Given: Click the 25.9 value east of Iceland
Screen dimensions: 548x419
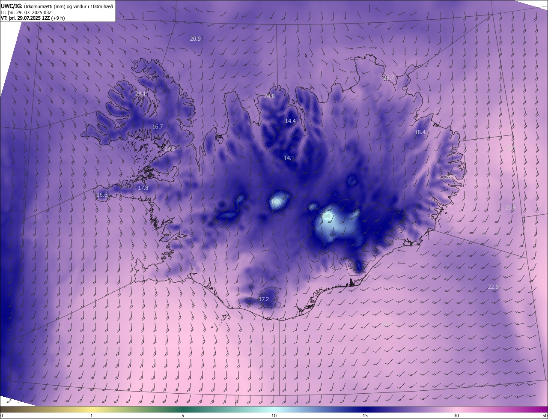Looking at the screenshot, I should (510, 208).
